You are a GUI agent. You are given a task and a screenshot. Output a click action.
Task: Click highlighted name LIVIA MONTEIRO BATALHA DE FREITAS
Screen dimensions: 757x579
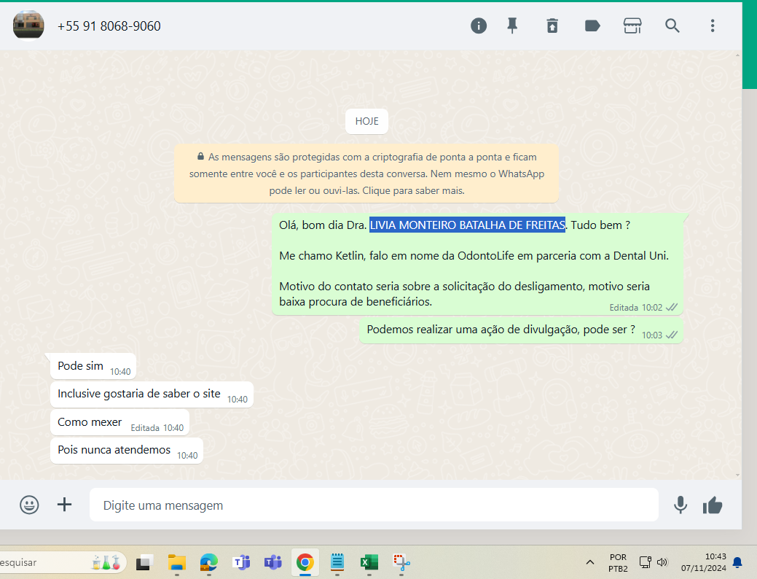(467, 225)
